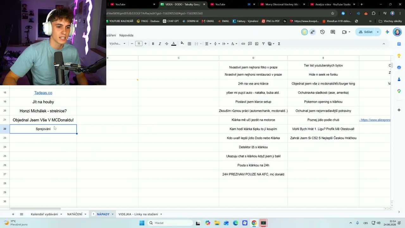This screenshot has height=228, width=405.
Task: Open the Tadeas.co link in the sheet
Action: tap(43, 93)
